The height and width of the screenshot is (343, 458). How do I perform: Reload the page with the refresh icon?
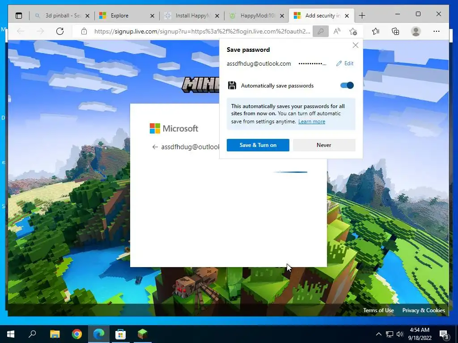pos(60,31)
